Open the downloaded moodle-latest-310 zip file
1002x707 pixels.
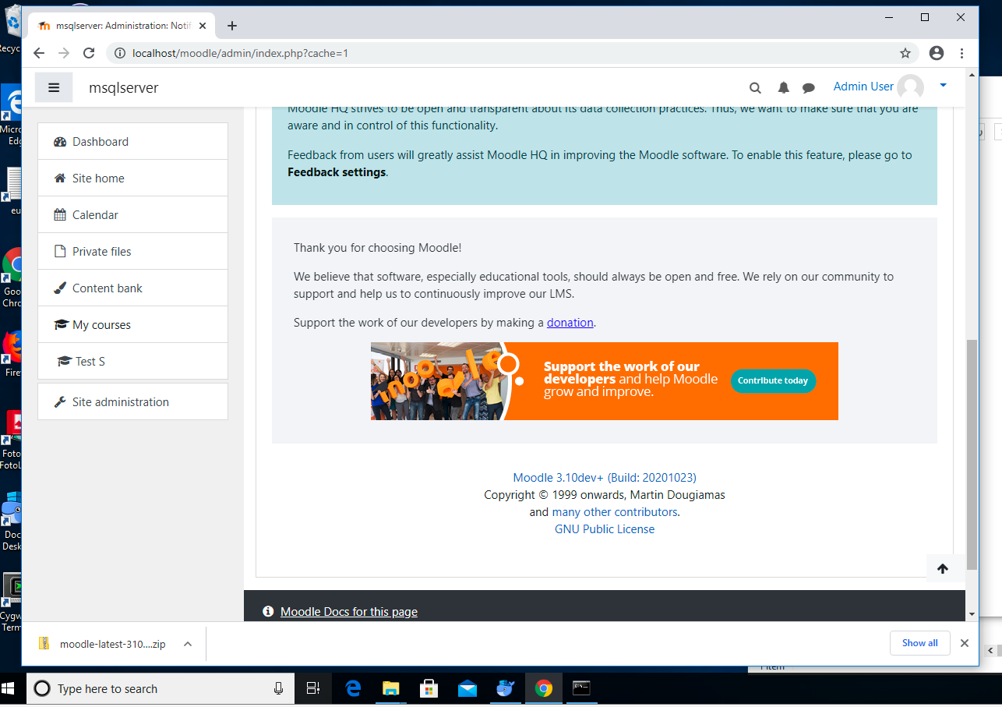coord(104,644)
